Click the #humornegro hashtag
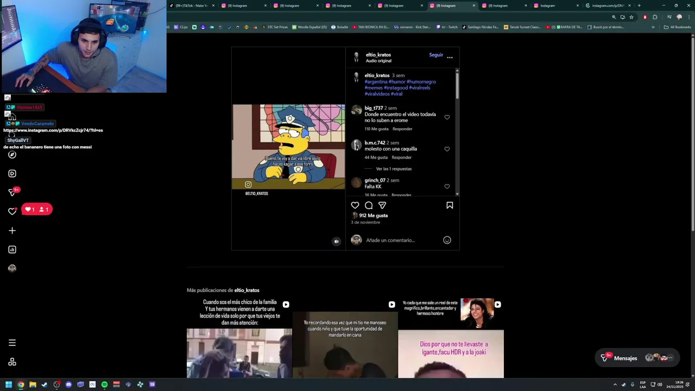The height and width of the screenshot is (391, 695). 421,82
